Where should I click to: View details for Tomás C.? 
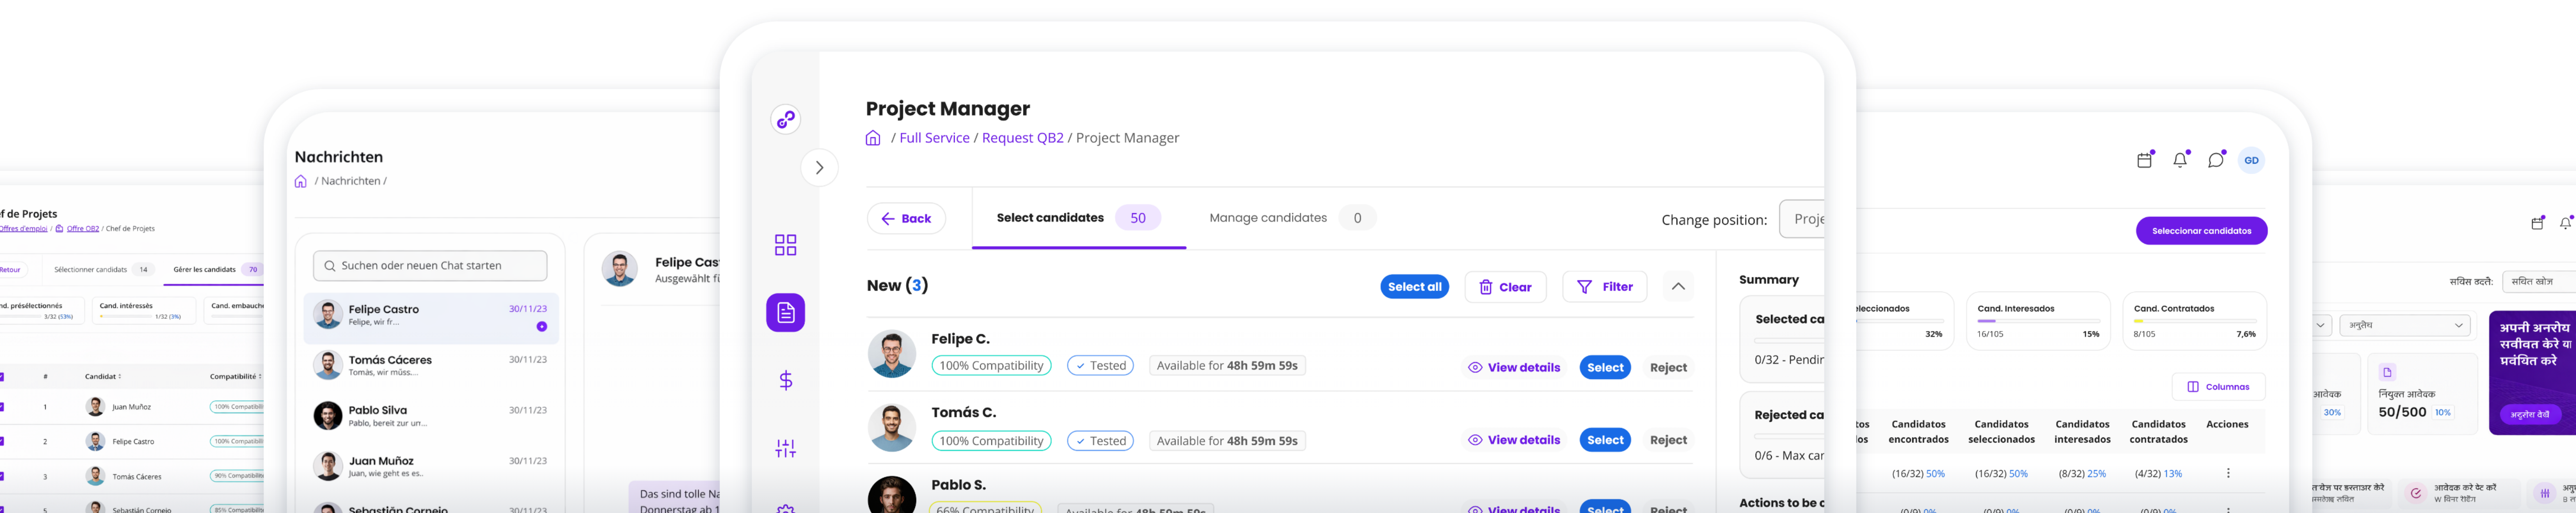(x=1514, y=440)
